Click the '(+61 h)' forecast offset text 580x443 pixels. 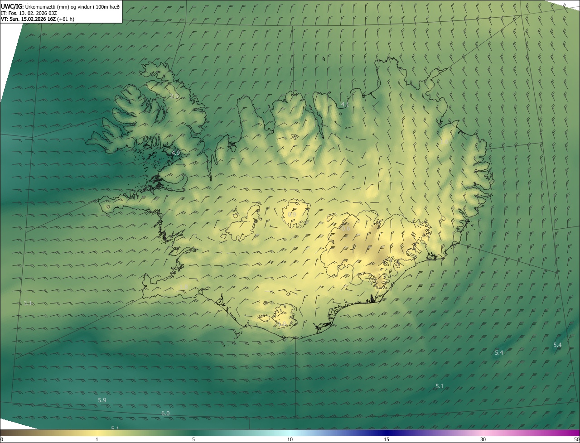click(x=66, y=19)
